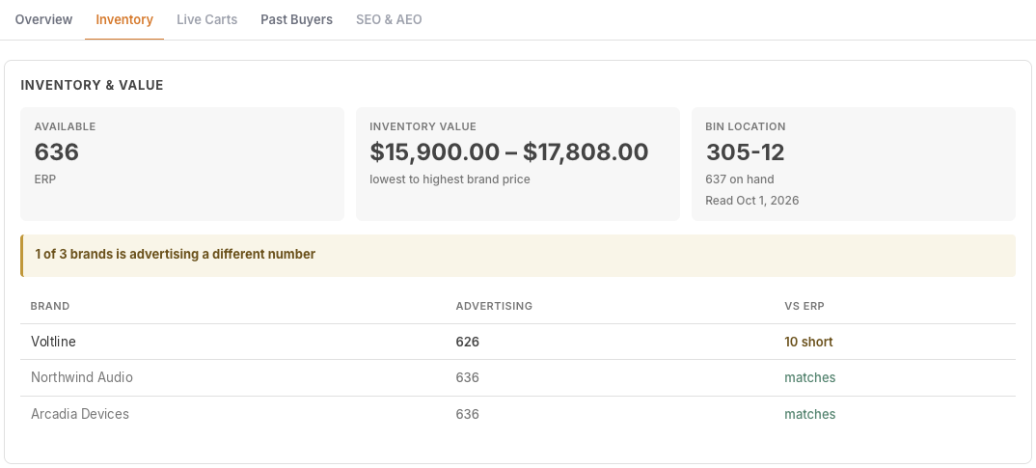1036x468 pixels.
Task: Click Arcadia Devices' advertising value 636
Action: pyautogui.click(x=467, y=415)
